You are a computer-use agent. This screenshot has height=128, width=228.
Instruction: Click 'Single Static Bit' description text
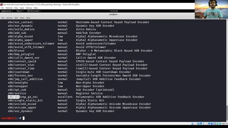coord(90,100)
